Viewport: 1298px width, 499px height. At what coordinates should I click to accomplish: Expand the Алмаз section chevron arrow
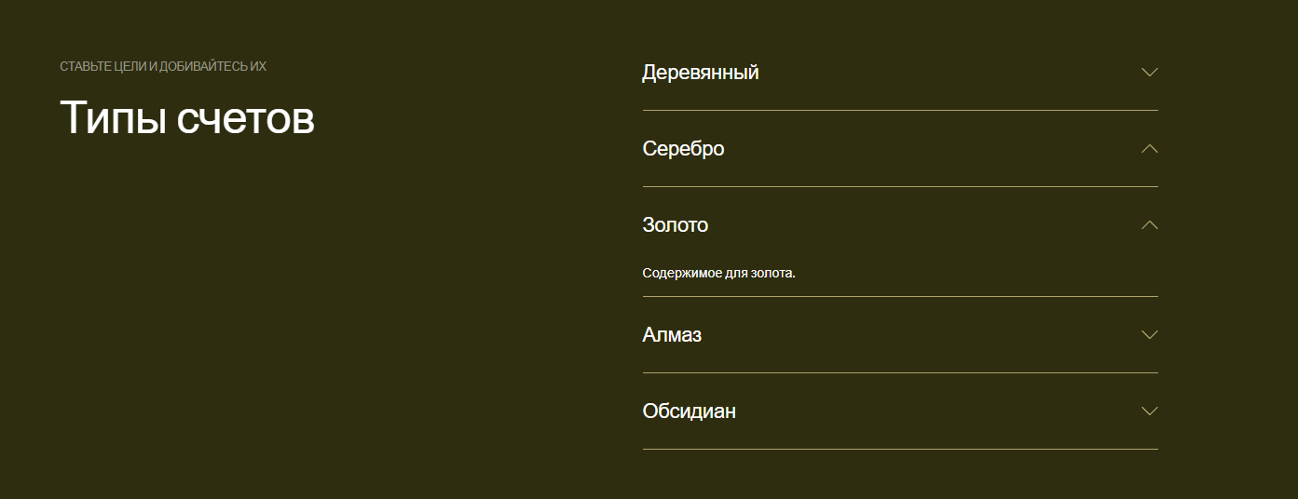[x=1149, y=334]
